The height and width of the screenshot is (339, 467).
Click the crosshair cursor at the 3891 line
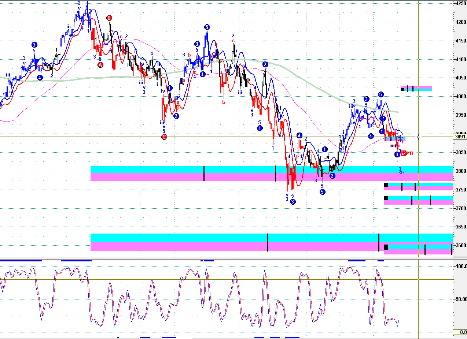tap(419, 137)
